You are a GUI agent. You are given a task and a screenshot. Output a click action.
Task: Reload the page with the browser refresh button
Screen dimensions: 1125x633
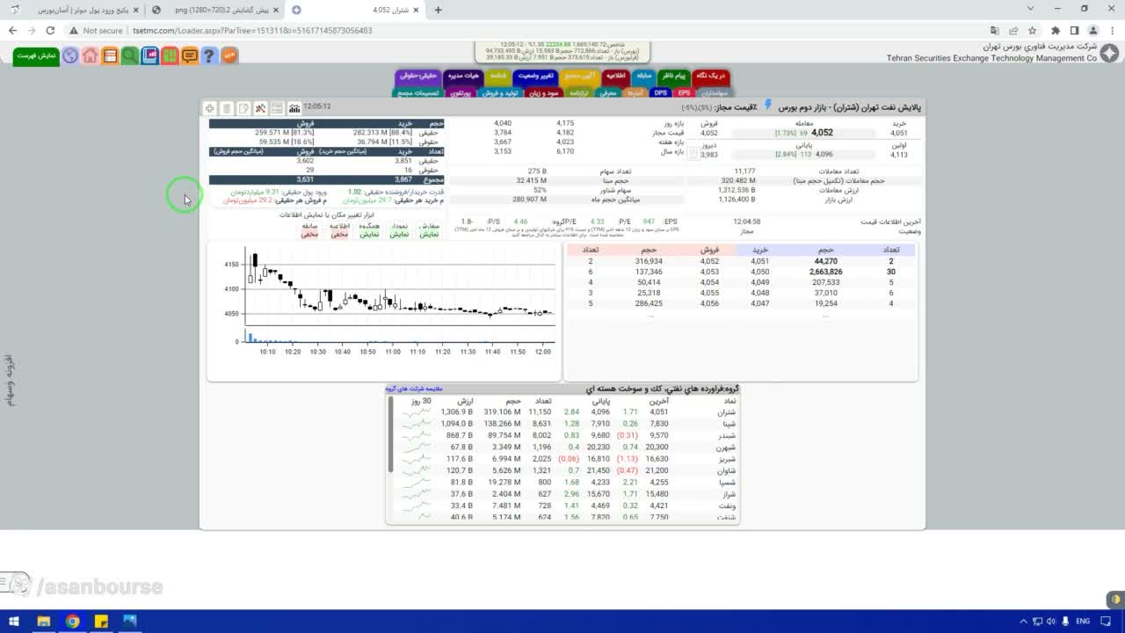(x=50, y=30)
